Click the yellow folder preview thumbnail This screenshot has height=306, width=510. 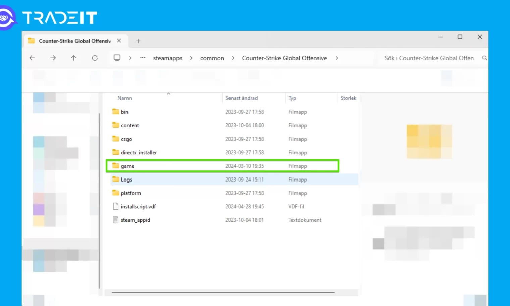tap(429, 142)
